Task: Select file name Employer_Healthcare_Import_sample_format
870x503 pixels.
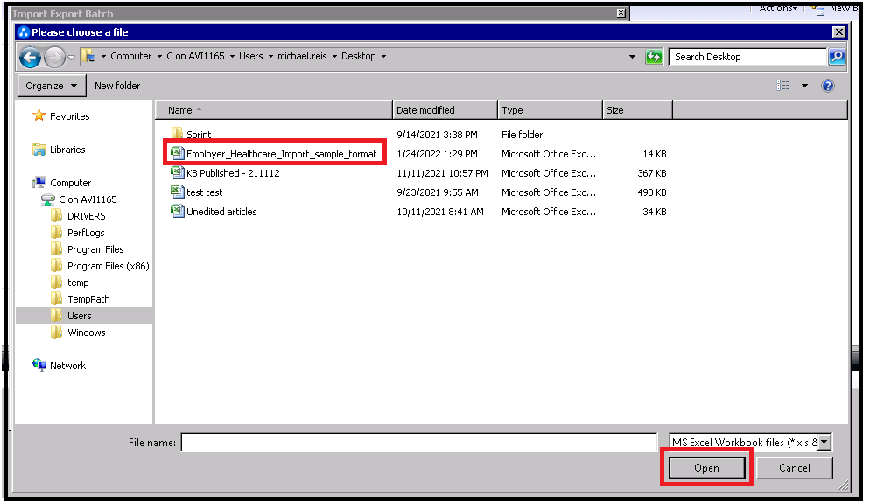Action: pos(281,154)
